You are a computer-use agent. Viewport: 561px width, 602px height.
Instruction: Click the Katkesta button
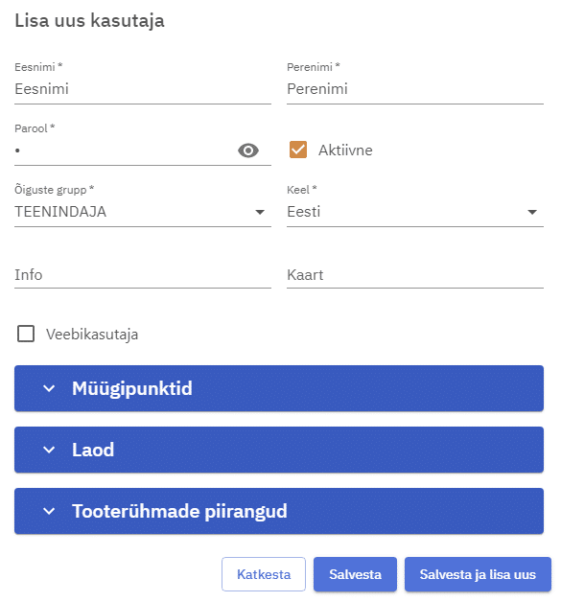[264, 574]
